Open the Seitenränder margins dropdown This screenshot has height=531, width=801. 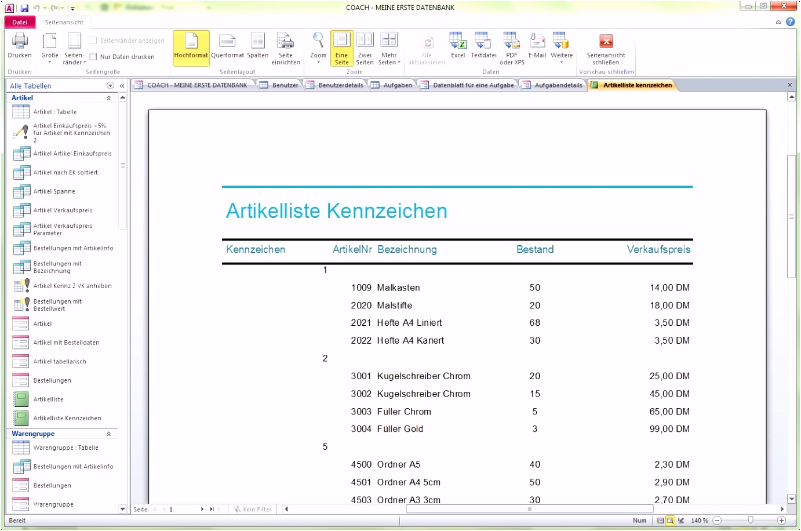click(74, 48)
